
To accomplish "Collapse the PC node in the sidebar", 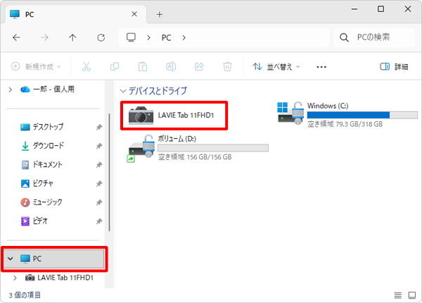I will pos(11,259).
